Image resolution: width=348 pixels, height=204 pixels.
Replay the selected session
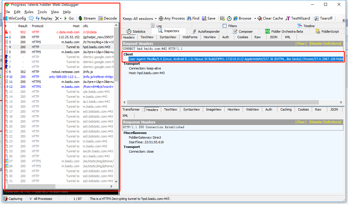(44, 18)
